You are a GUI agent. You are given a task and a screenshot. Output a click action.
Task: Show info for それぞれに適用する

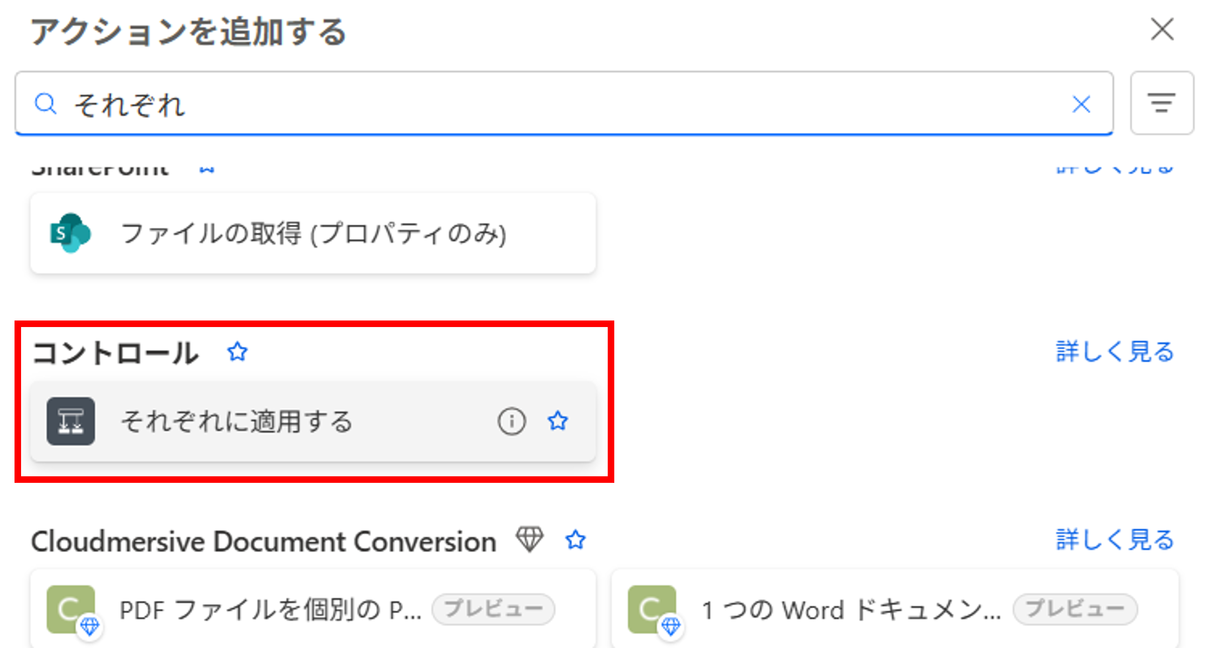tap(511, 421)
